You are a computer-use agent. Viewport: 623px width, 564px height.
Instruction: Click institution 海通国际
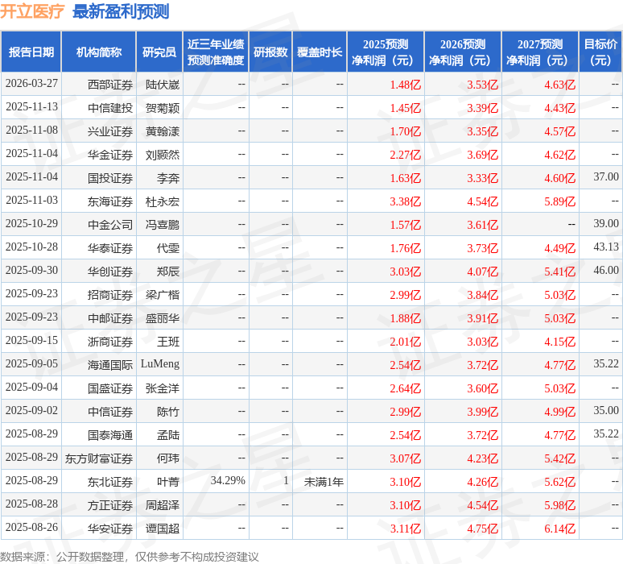[110, 365]
